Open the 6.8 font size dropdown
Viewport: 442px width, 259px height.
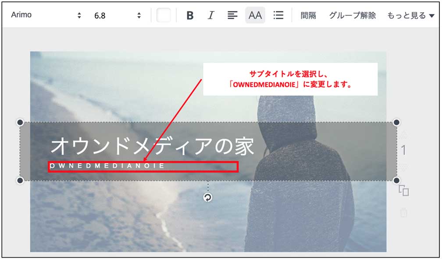[x=117, y=15]
